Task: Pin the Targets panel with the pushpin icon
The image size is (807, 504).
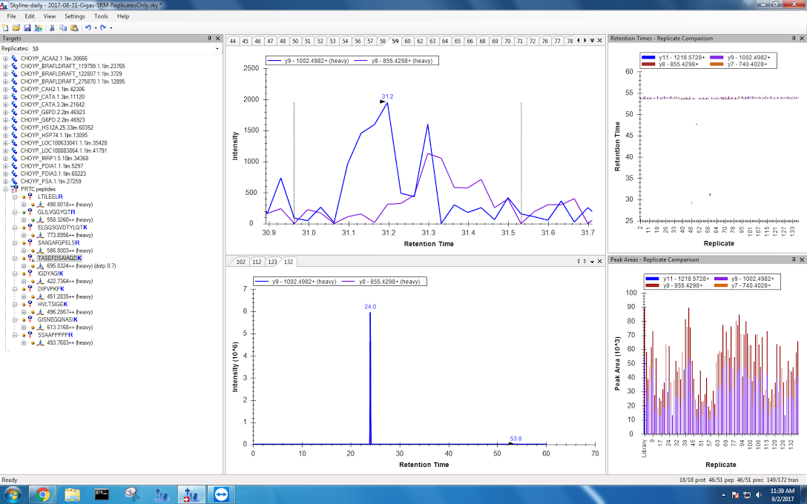Action: coord(209,38)
